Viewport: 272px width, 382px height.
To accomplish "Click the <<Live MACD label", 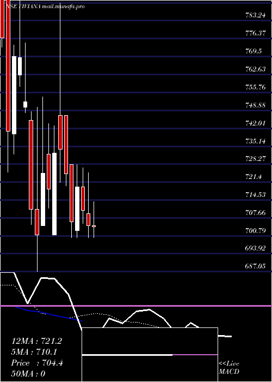I will click(x=229, y=368).
